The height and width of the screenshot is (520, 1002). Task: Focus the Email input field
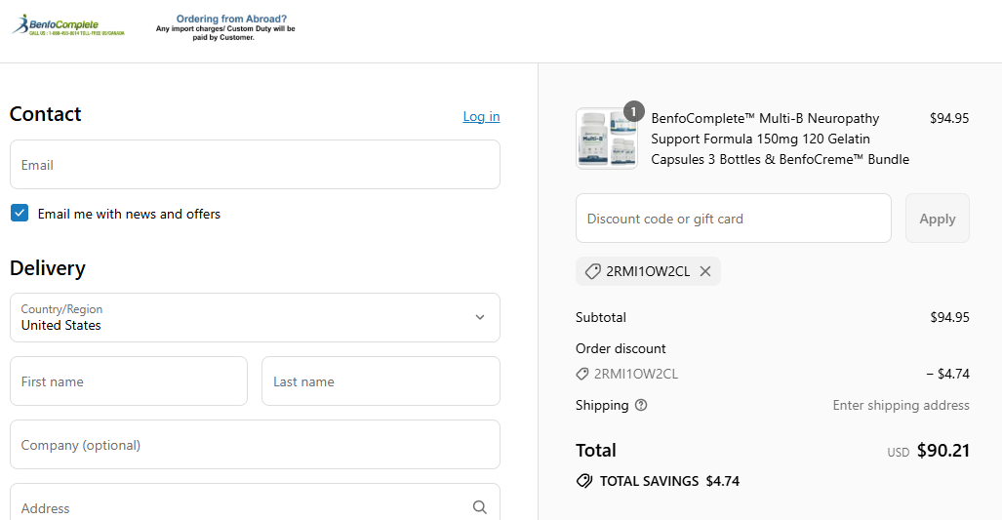[x=255, y=165]
